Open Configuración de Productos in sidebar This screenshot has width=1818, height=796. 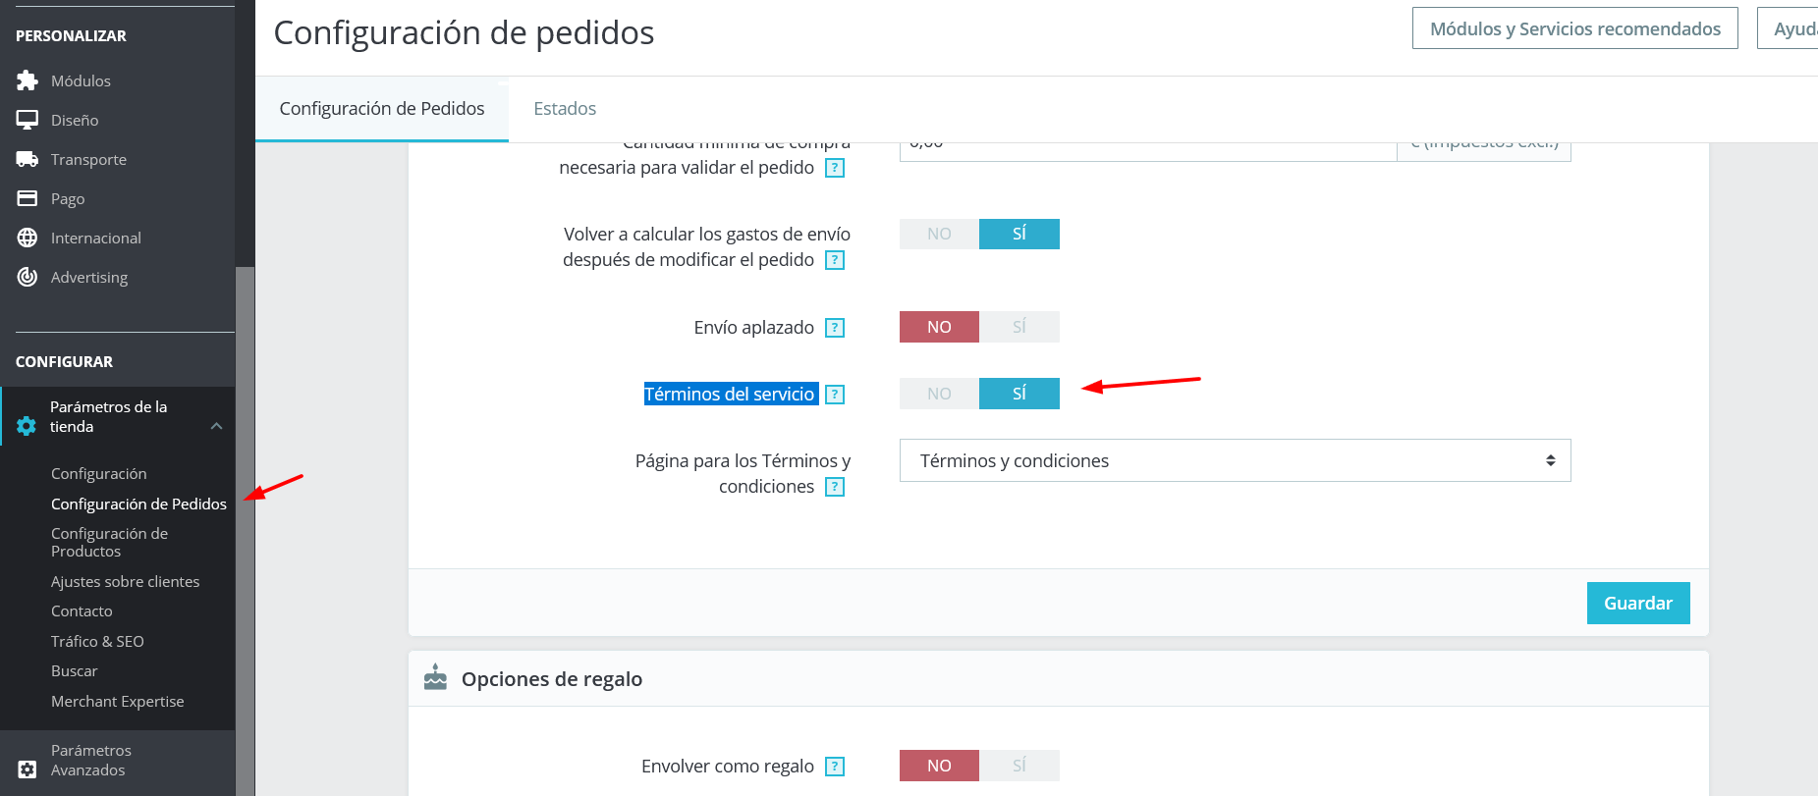109,542
